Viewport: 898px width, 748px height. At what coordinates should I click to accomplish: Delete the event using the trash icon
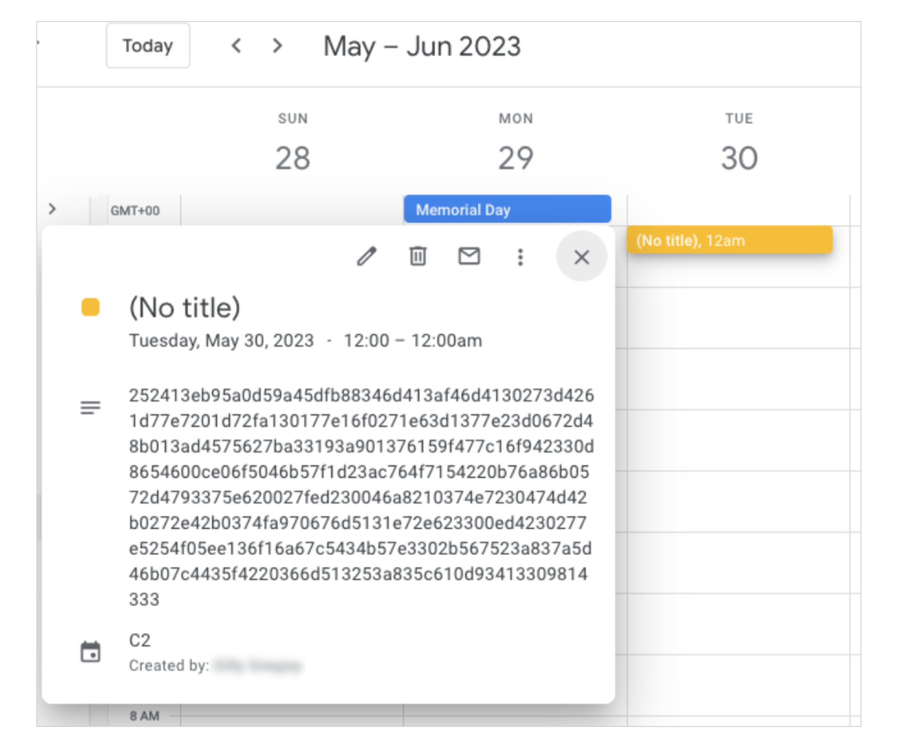point(418,257)
